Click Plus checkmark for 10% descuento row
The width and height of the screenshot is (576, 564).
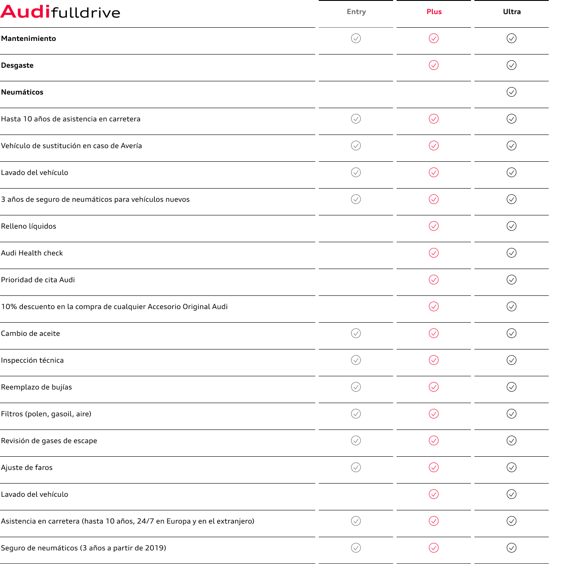click(434, 306)
